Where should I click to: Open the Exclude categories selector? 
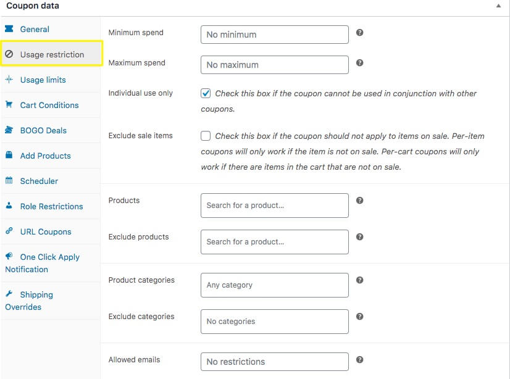coord(274,322)
